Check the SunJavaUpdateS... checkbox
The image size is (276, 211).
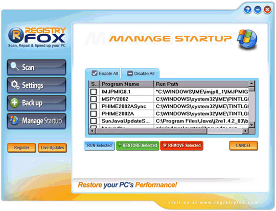[94, 121]
